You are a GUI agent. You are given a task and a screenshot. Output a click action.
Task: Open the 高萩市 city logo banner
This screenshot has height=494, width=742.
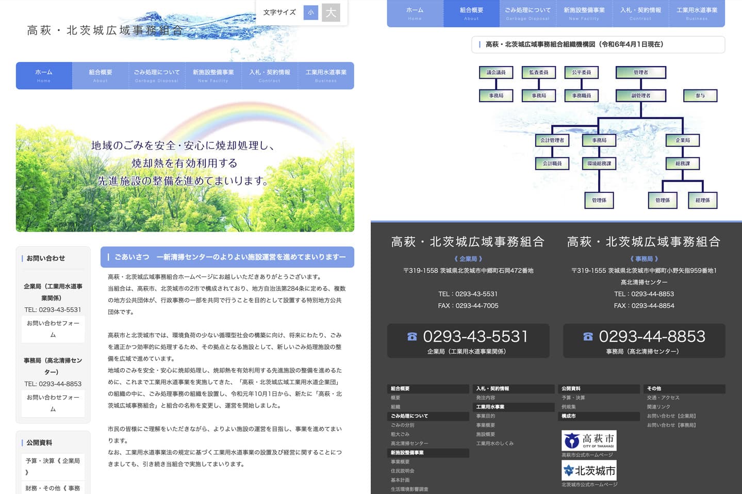[589, 440]
